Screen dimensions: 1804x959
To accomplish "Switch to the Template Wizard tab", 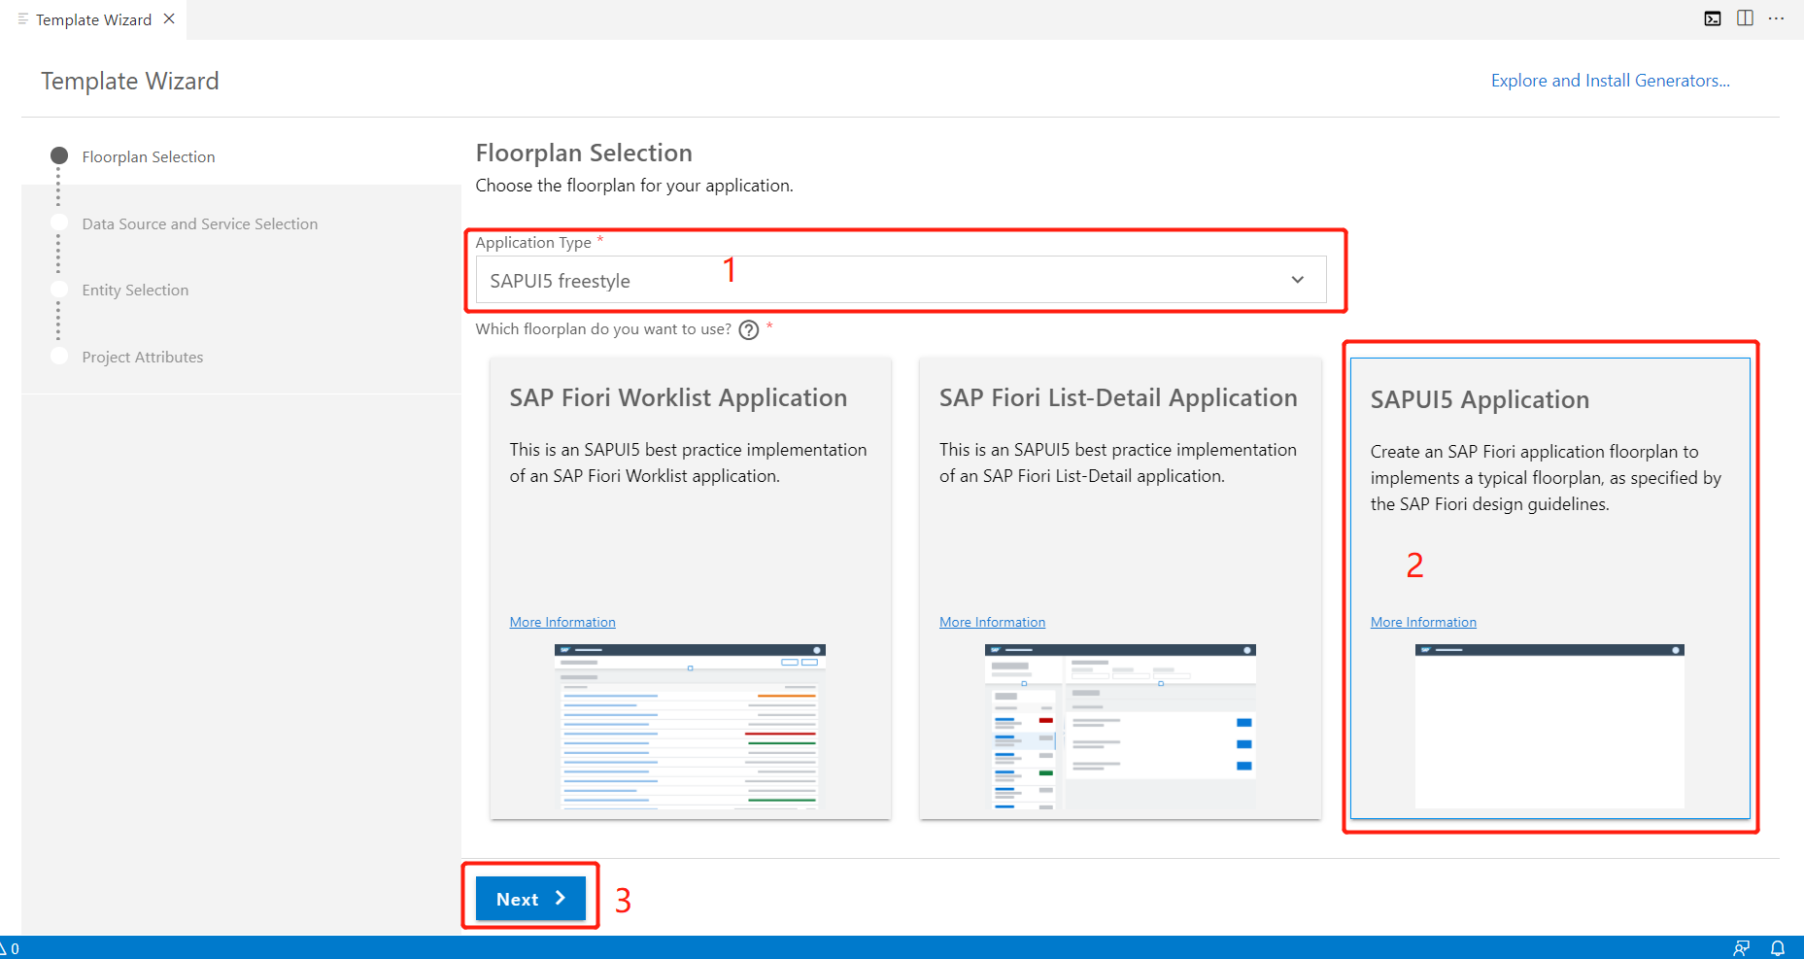I will click(94, 19).
